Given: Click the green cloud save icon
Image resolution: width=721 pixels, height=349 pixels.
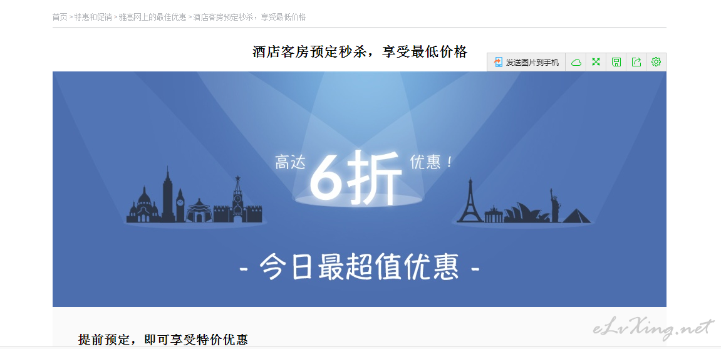Looking at the screenshot, I should coord(576,62).
